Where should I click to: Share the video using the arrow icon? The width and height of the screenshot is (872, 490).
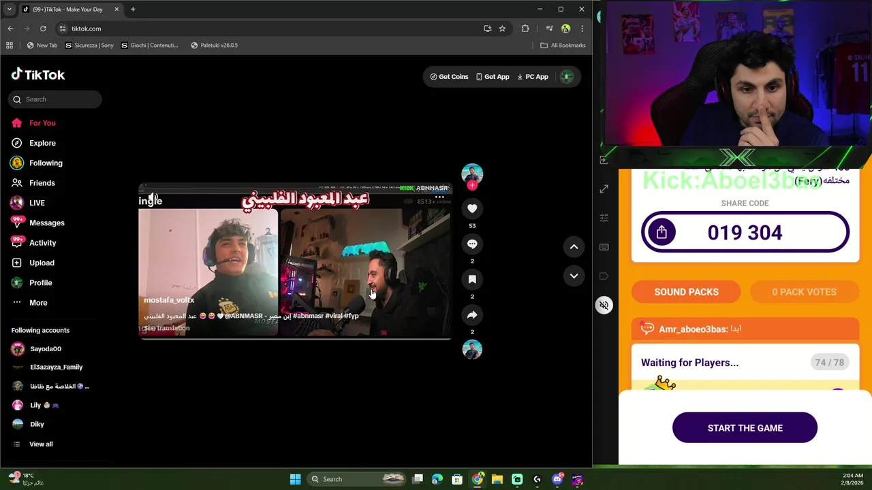[x=472, y=314]
